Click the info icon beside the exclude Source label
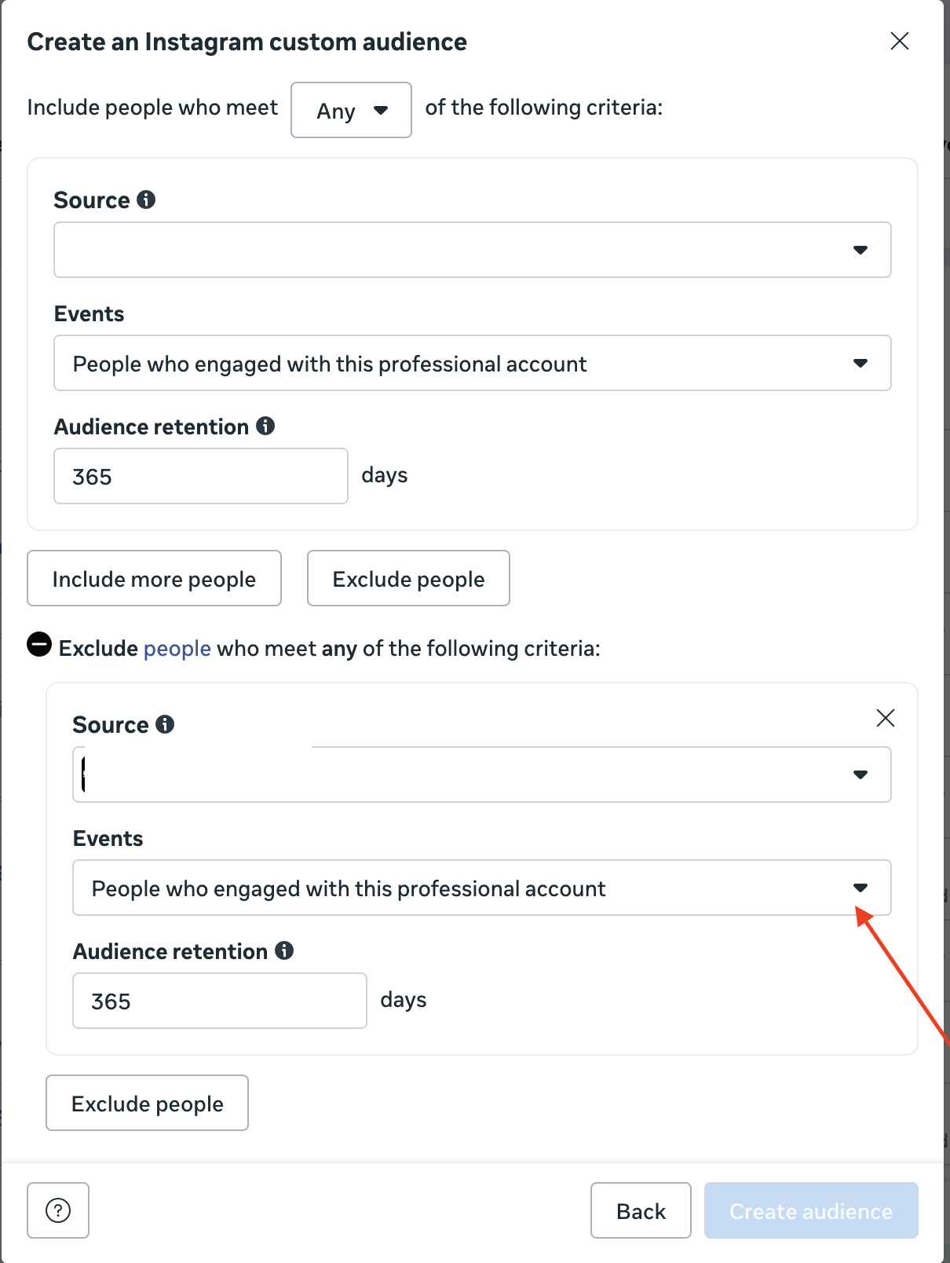Screen dimensions: 950x1263 click(165, 724)
